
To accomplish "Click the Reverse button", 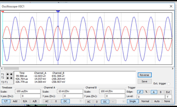I will coord(145,75).
